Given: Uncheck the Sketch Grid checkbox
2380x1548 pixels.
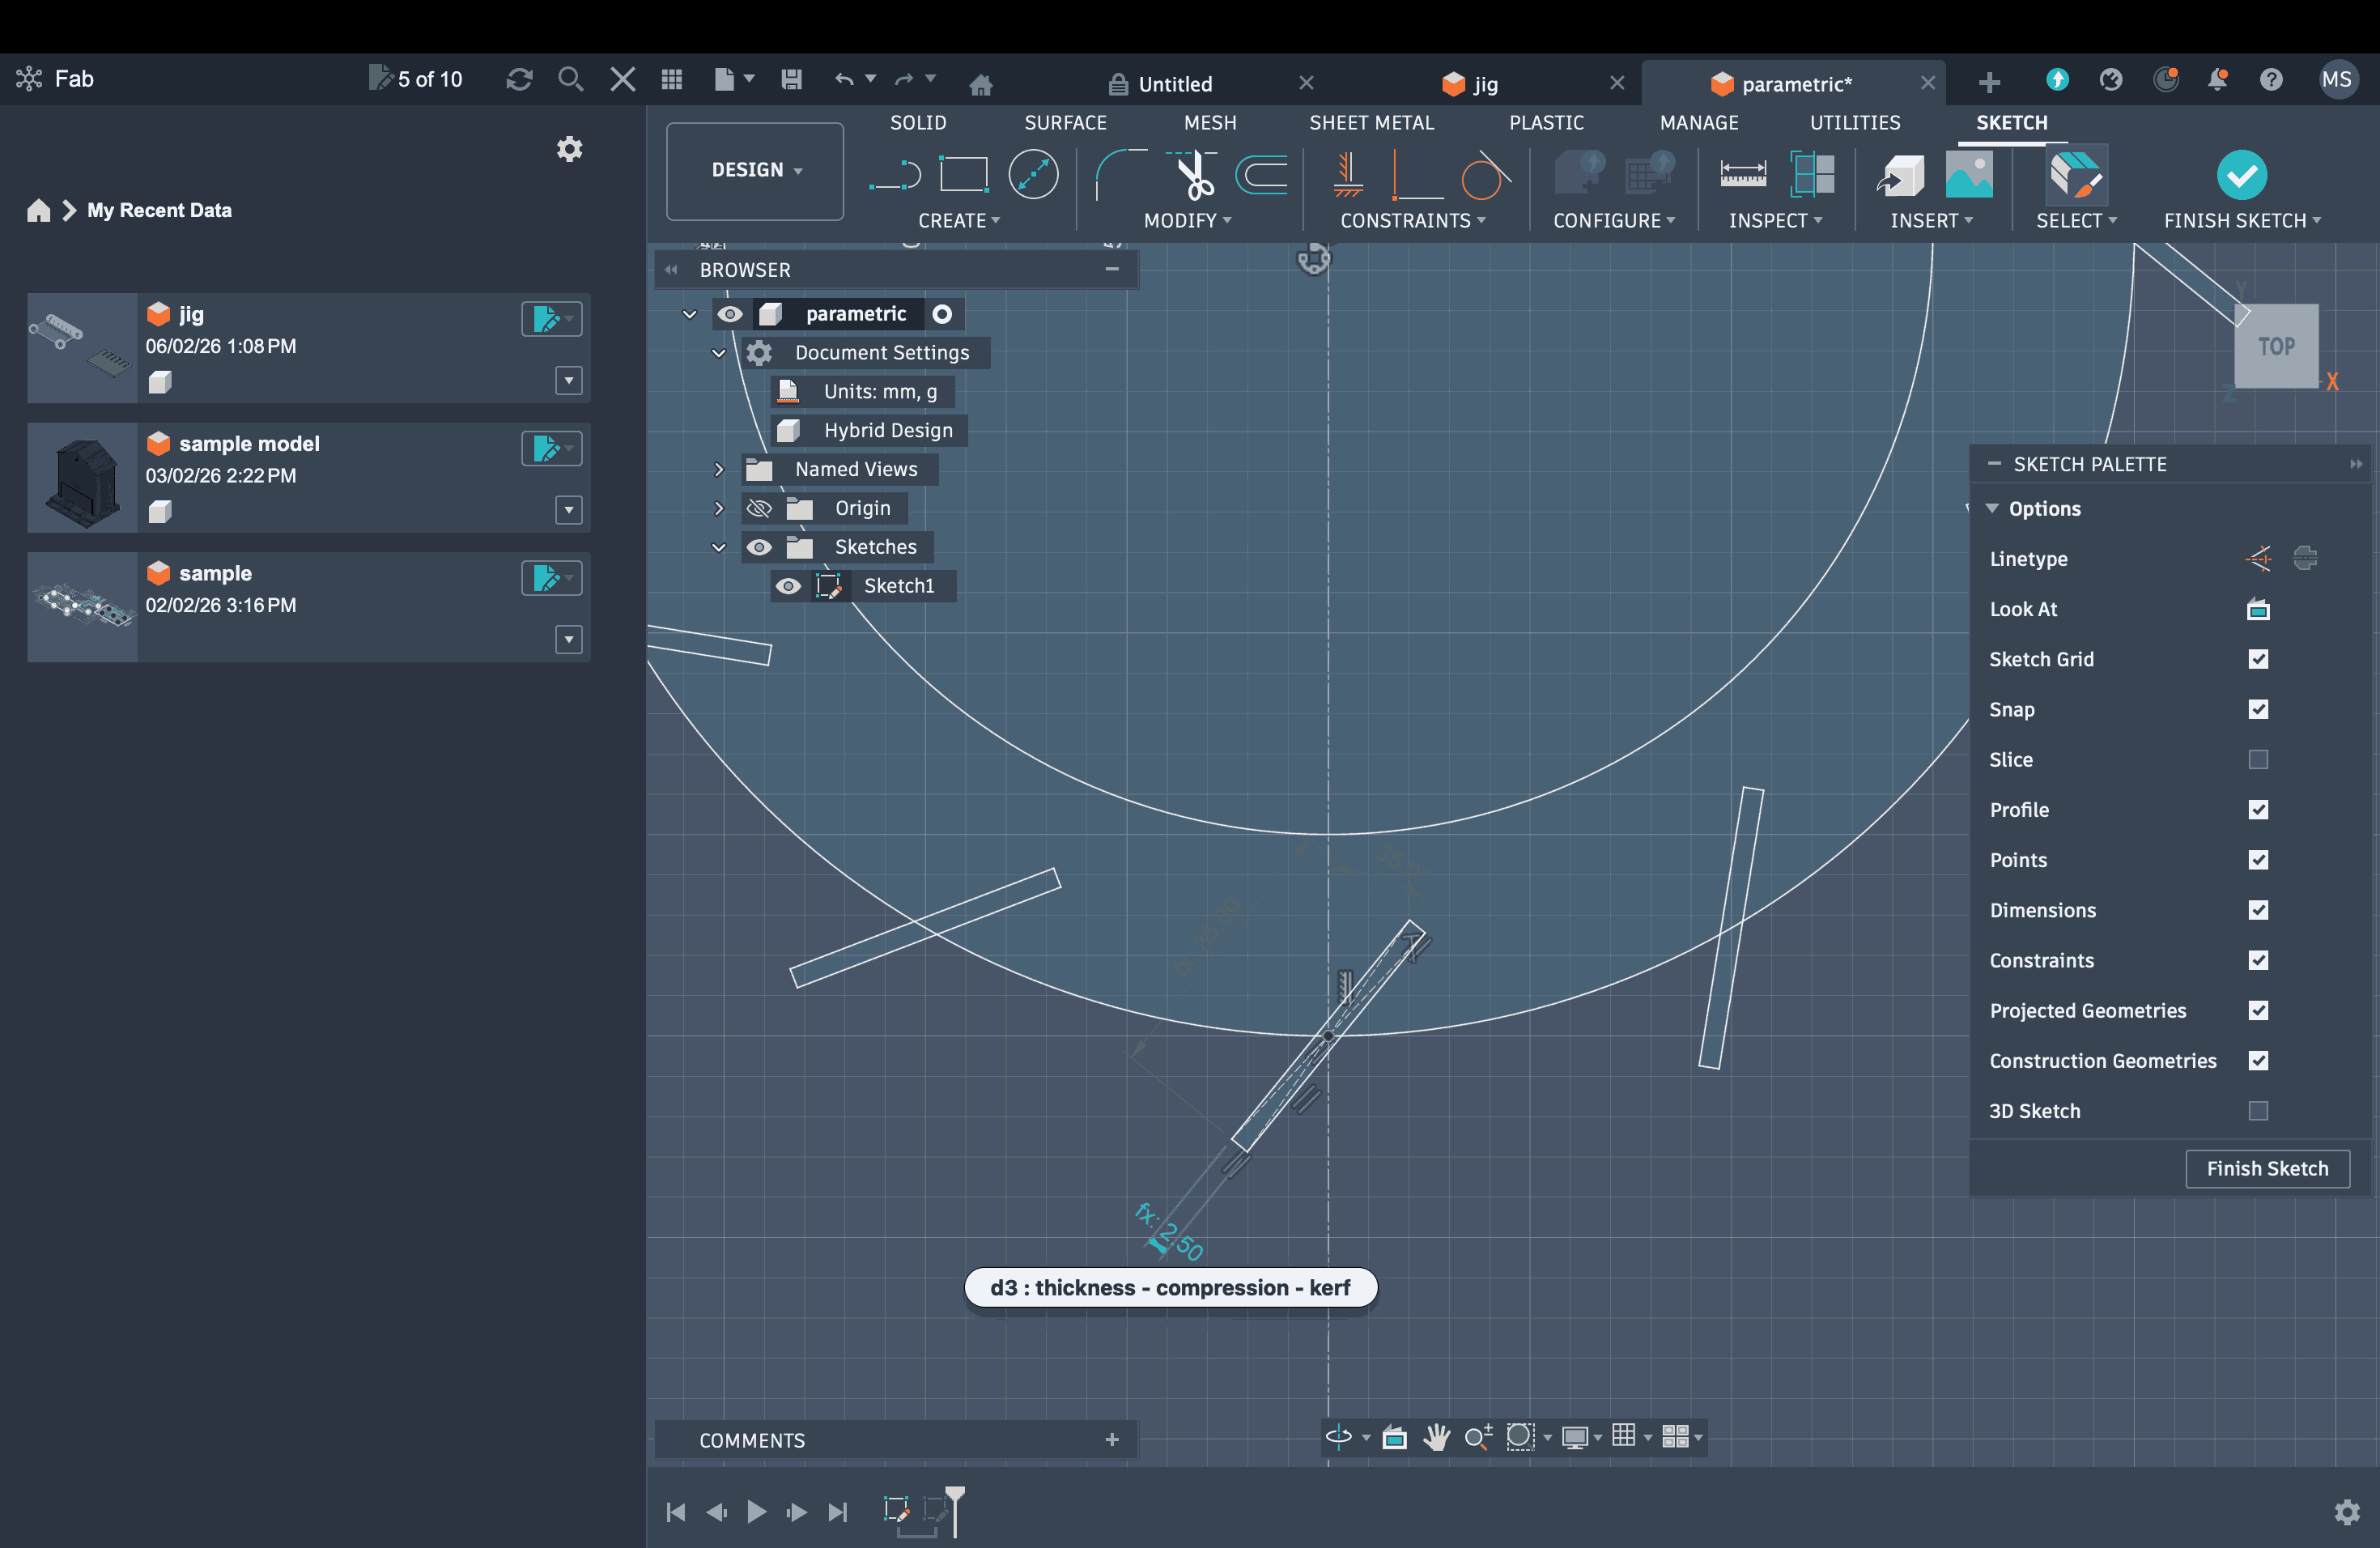Looking at the screenshot, I should point(2257,659).
